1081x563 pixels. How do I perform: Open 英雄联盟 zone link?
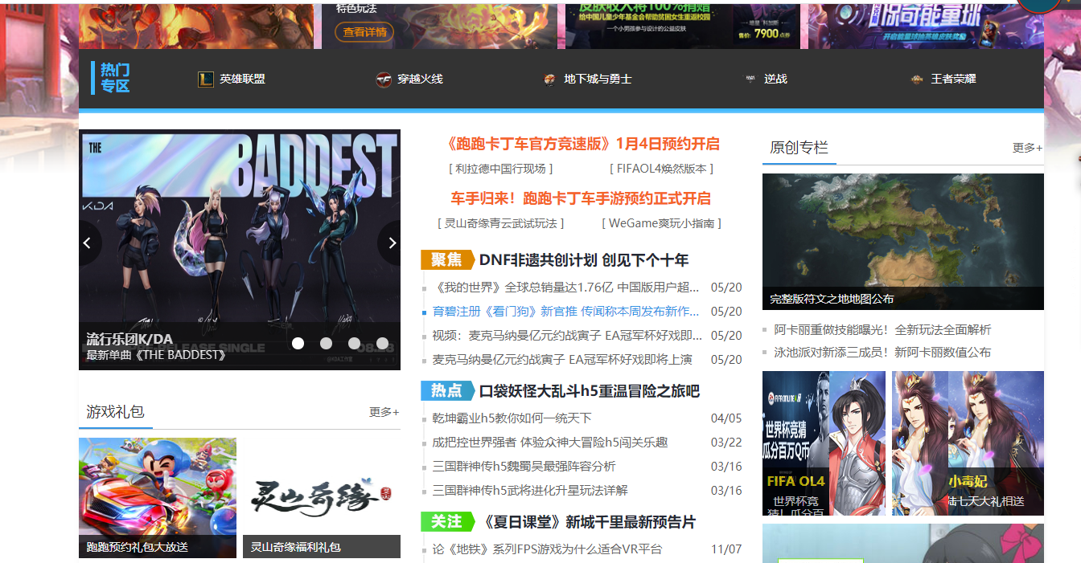(x=242, y=79)
